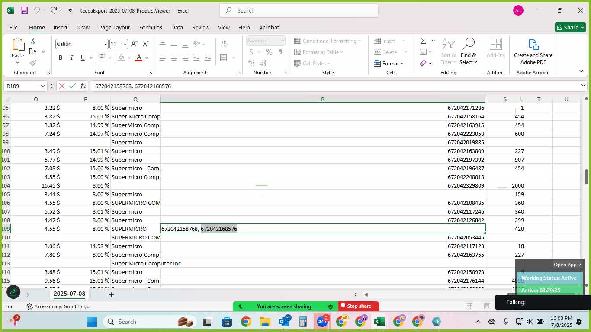Toggle Align Left
Image resolution: width=591 pixels, height=332 pixels.
point(163,57)
